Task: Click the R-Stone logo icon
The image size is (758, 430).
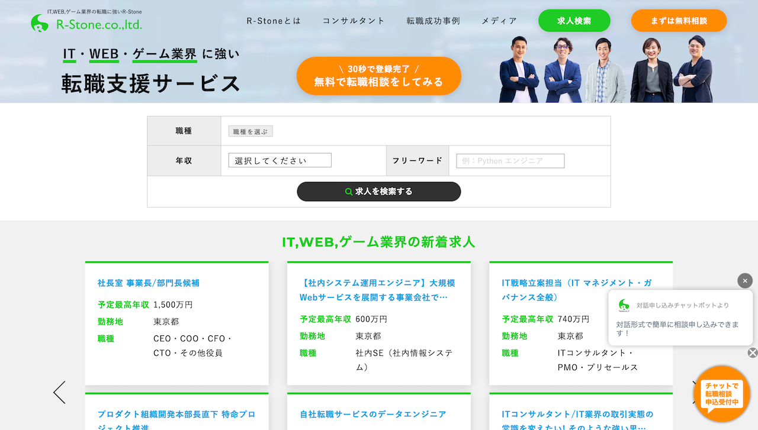Action: coord(40,23)
